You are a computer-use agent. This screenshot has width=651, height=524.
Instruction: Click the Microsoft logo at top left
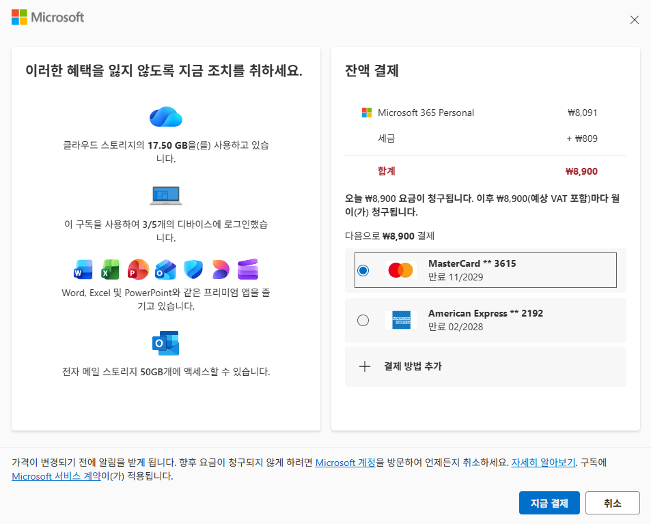pyautogui.click(x=48, y=18)
